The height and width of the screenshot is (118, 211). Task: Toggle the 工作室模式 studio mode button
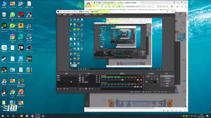[167, 81]
